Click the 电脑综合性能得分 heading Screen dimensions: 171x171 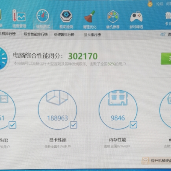[38, 56]
